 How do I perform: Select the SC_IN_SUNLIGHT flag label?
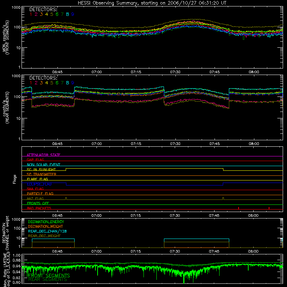[x=41, y=169]
